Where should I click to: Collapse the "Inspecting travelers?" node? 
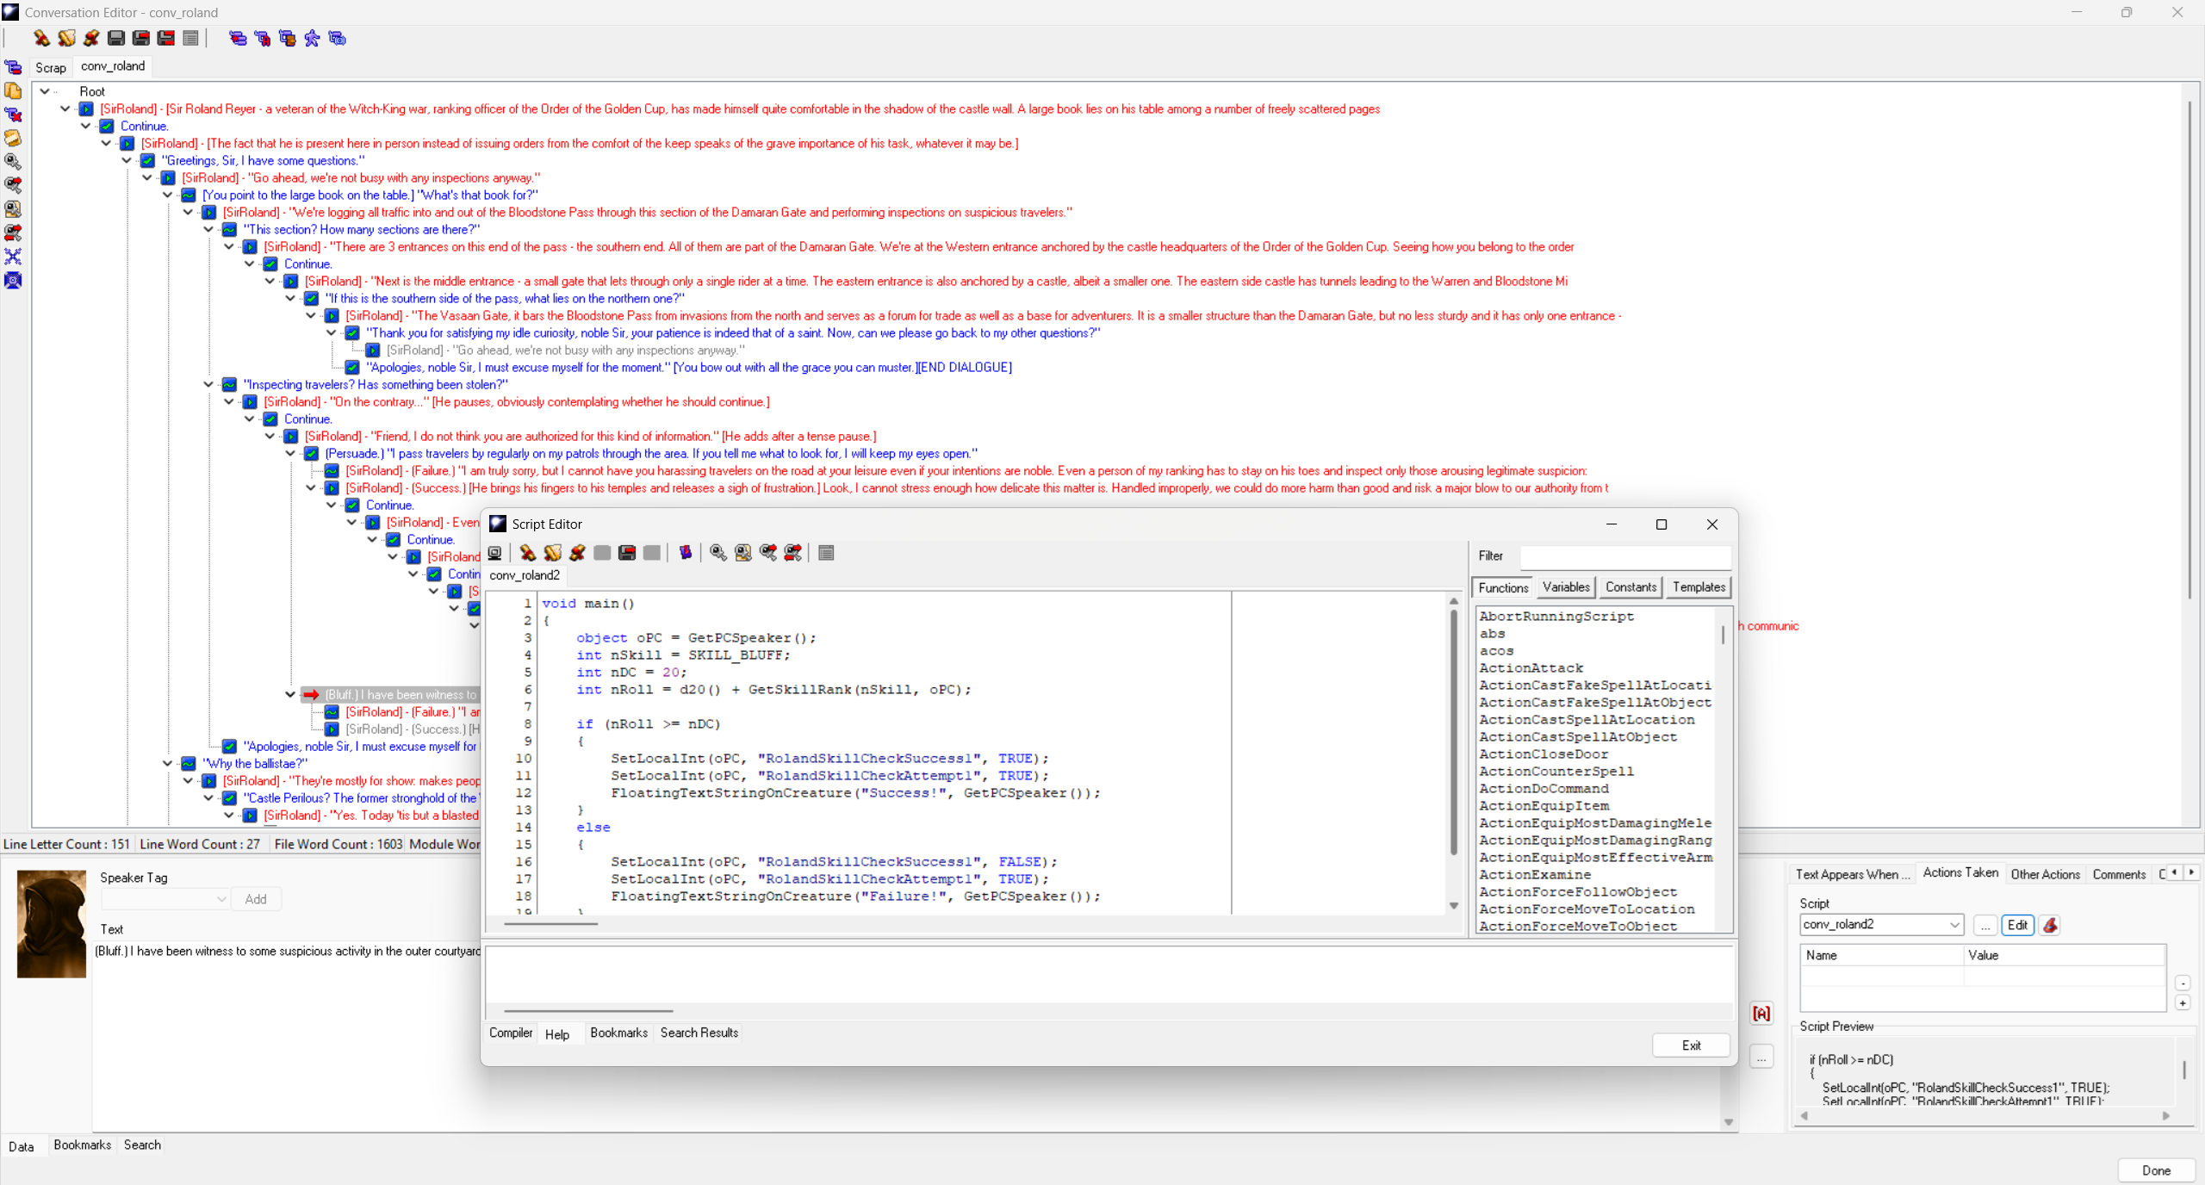209,384
